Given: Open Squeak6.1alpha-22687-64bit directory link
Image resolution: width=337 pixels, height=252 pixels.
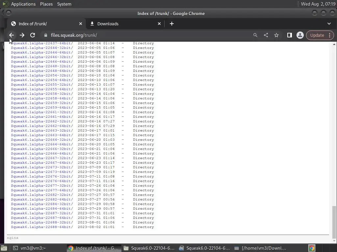Looking at the screenshot, I should click(x=42, y=218).
